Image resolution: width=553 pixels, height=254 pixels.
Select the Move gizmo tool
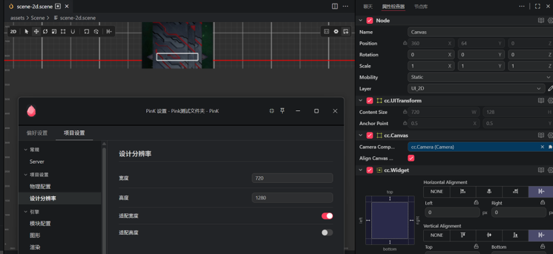pyautogui.click(x=36, y=31)
